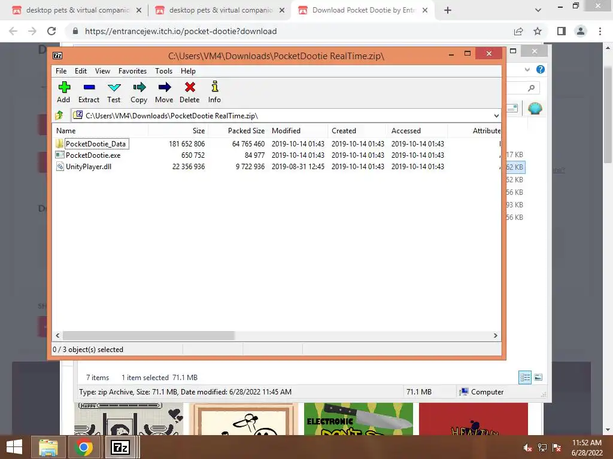Sort by the Created column header
Viewport: 613px width, 459px height.
coord(358,131)
